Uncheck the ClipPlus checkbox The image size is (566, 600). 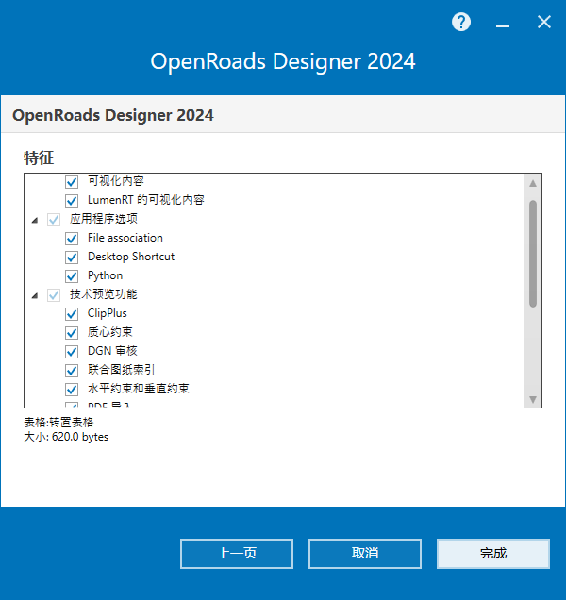(x=72, y=314)
